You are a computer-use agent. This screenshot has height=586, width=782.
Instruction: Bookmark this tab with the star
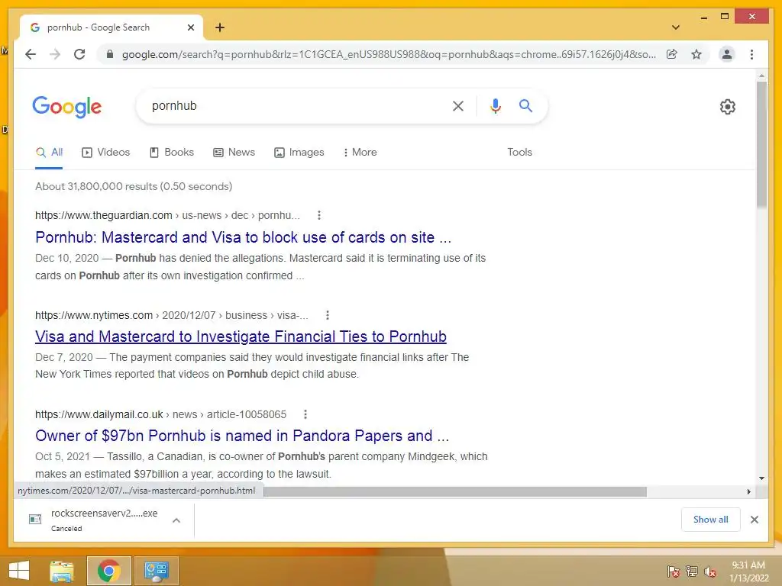click(x=696, y=54)
